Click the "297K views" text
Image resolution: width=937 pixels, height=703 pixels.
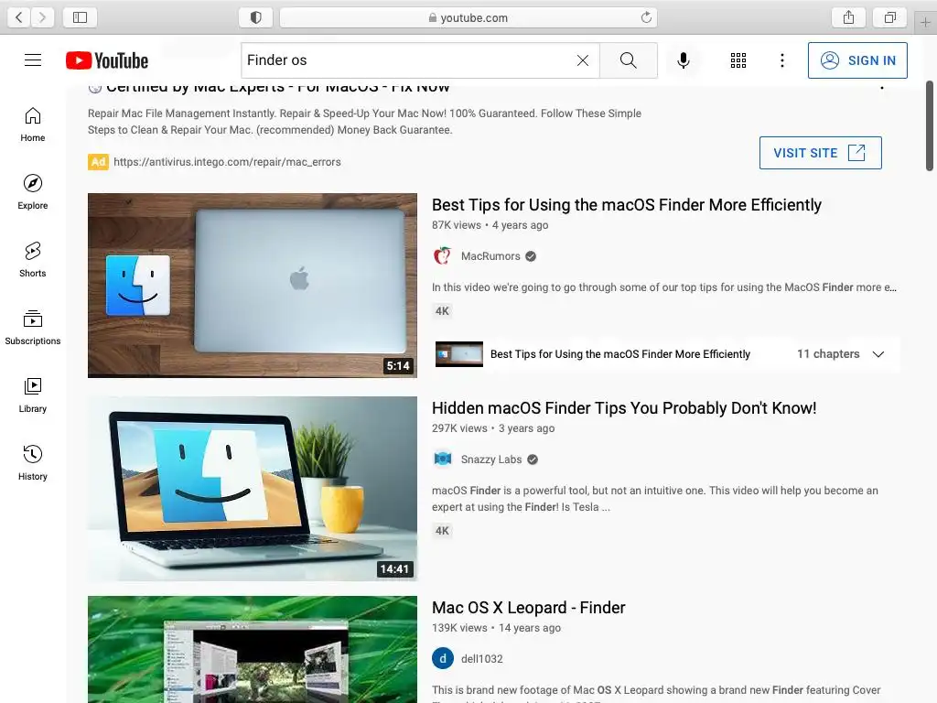pyautogui.click(x=459, y=428)
